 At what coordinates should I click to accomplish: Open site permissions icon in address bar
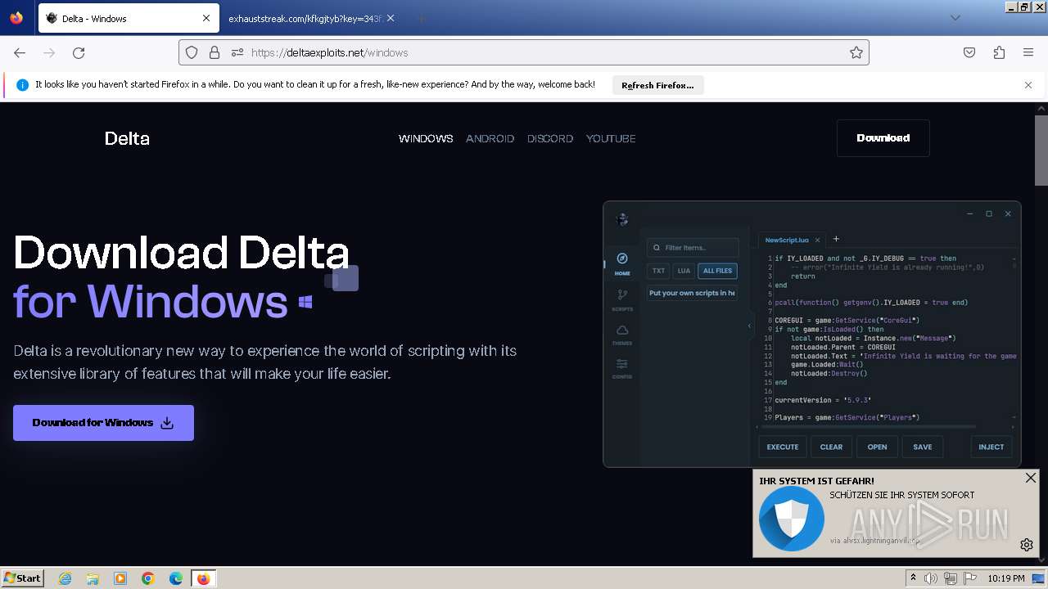pos(237,52)
